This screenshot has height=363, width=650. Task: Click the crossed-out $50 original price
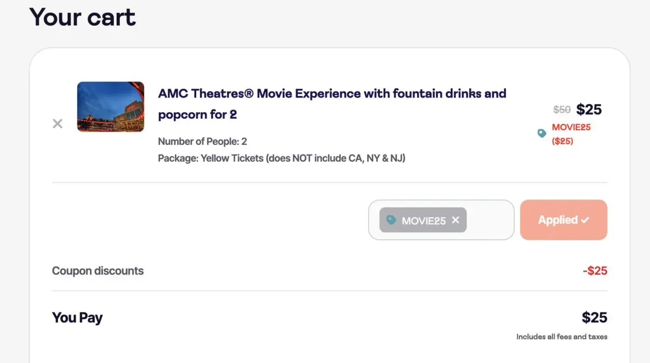(562, 109)
